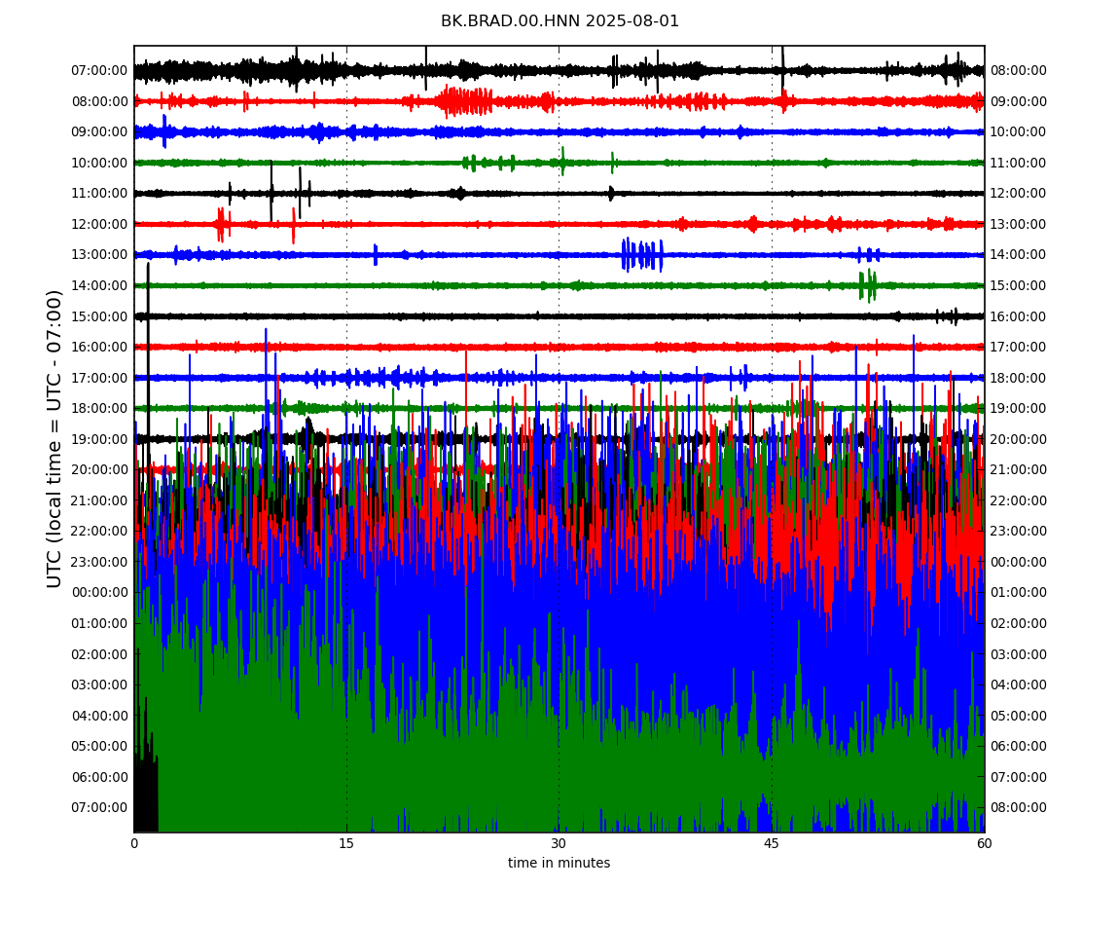The width and height of the screenshot is (1119, 925).
Task: Select right-axis time label 01:00:00
Action: (x=1019, y=593)
